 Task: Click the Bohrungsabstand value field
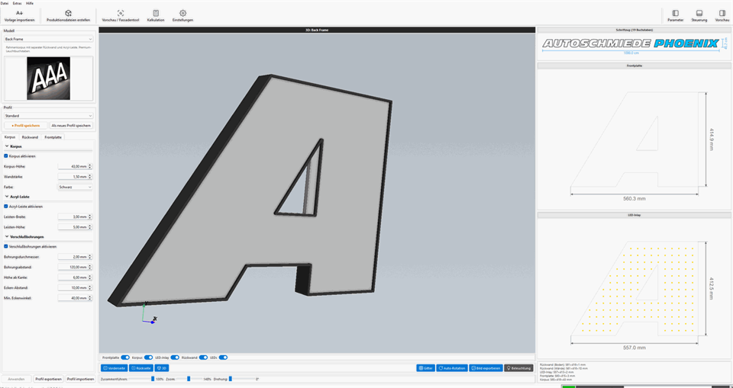(x=73, y=267)
